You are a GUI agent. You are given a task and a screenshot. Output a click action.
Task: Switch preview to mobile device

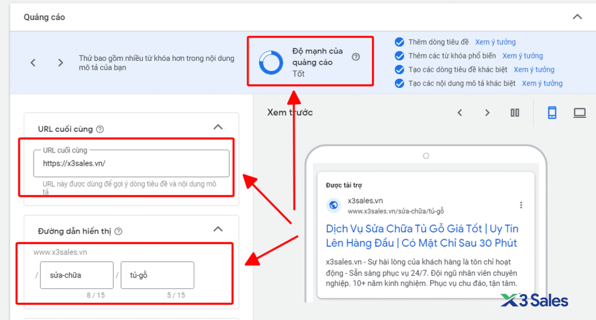pos(552,113)
